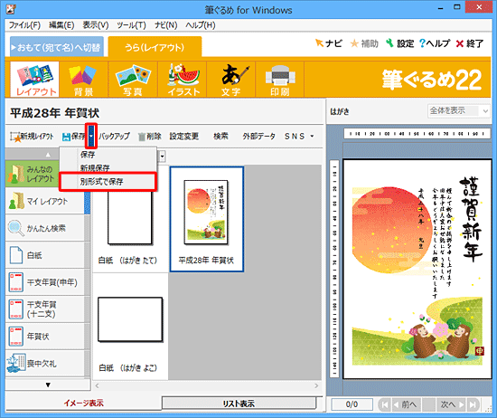Choose 新規保存 from the dropdown menu

coord(108,167)
